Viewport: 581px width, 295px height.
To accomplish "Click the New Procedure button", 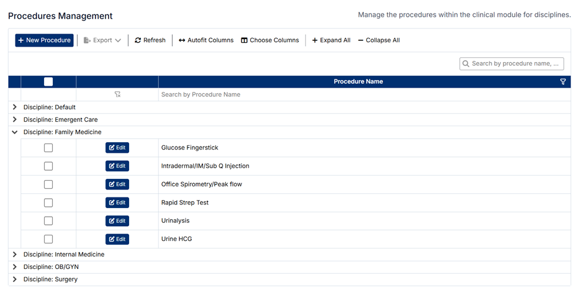I will [45, 40].
